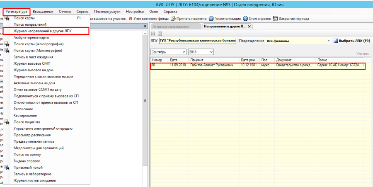Open the Сервис menu
373x187 pixels.
click(x=82, y=12)
